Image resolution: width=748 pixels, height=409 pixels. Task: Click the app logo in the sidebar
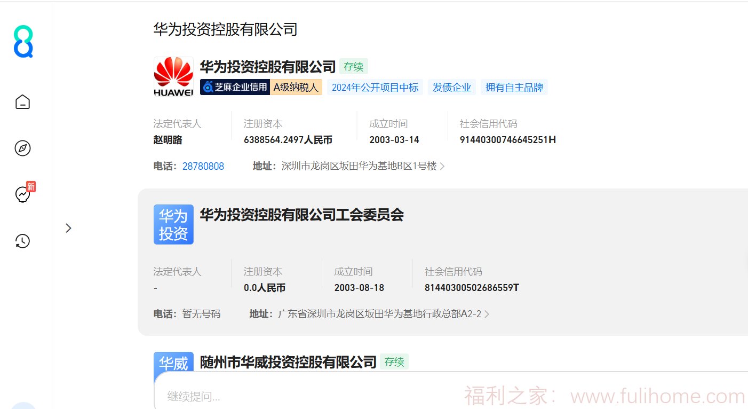point(23,42)
